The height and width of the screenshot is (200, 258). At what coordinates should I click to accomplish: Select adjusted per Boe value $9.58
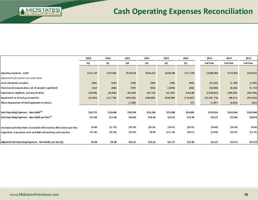tap(94, 142)
